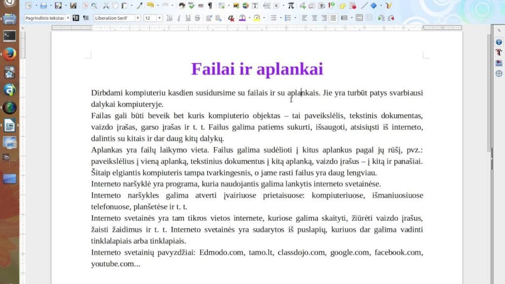
Task: Toggle bulleted list
Action: (x=273, y=18)
